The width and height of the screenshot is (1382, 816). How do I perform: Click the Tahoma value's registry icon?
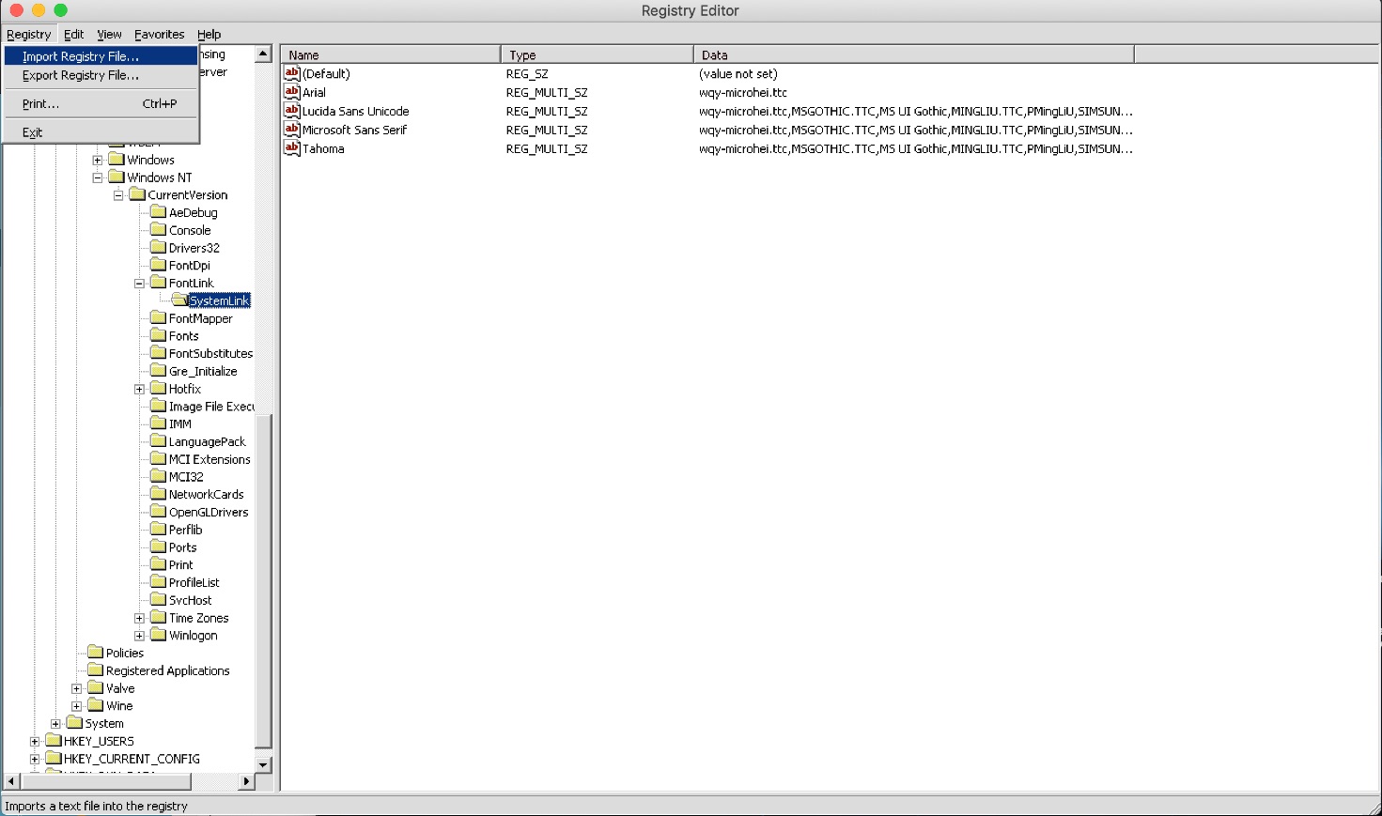tap(291, 148)
